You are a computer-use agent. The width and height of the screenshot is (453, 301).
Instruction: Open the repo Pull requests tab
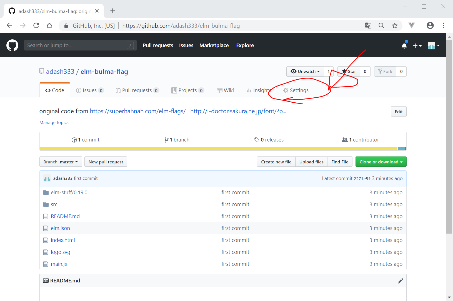click(137, 90)
